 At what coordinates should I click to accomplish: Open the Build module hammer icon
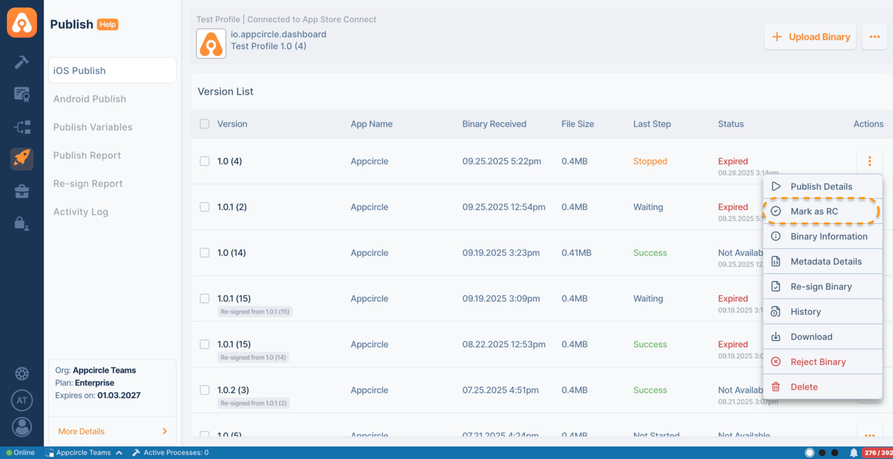point(22,61)
